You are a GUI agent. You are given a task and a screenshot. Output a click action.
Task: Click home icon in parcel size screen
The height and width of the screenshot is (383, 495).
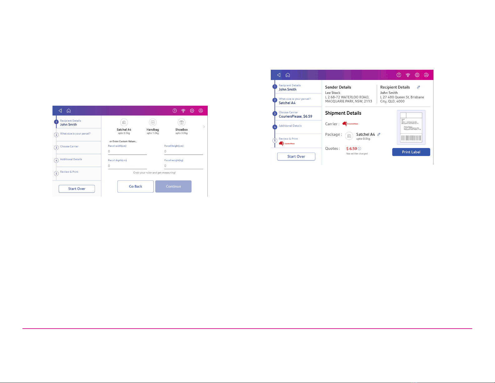pos(69,111)
